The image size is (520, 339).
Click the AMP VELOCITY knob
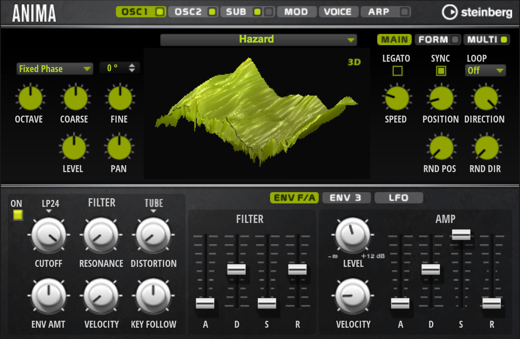(352, 296)
